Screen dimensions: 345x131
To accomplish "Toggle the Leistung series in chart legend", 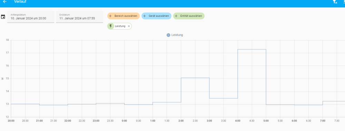I will tap(175, 35).
